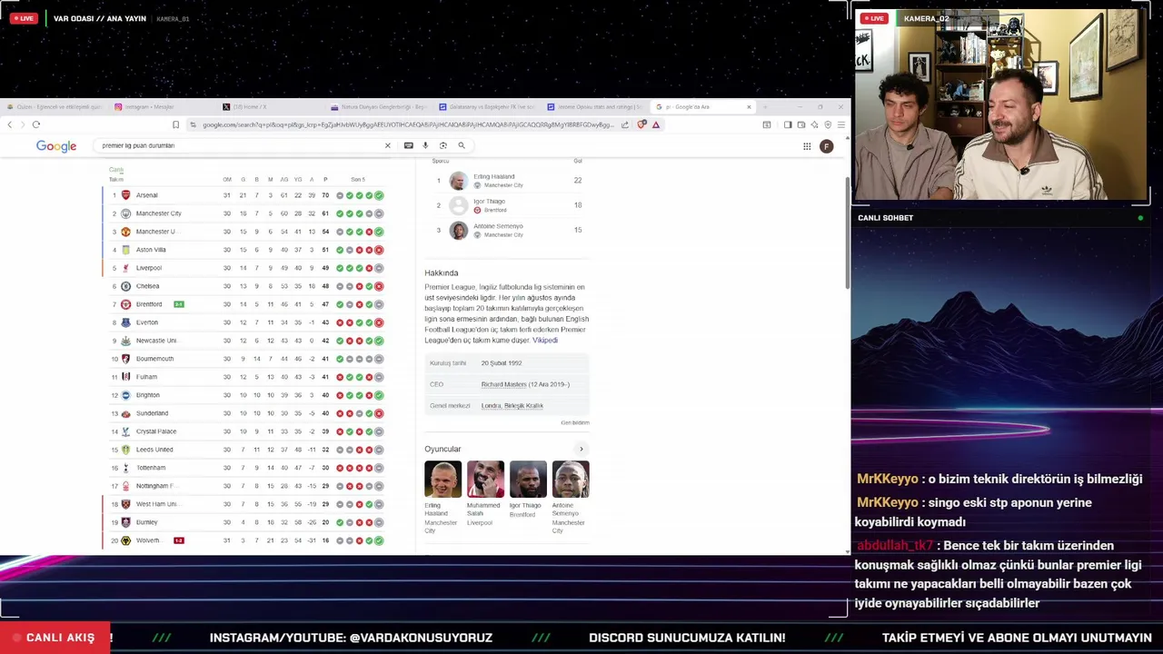Click the Burnley club crest
1163x654 pixels.
[126, 522]
